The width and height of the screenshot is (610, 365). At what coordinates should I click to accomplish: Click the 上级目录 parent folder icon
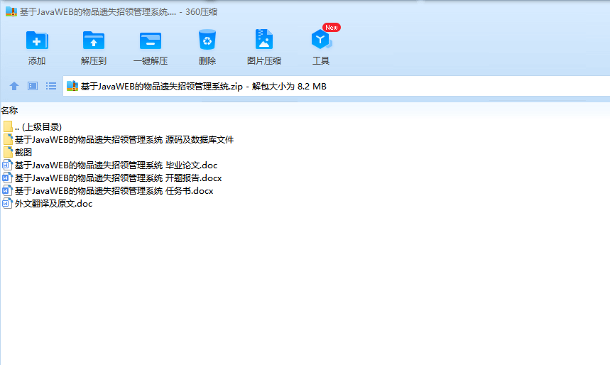[x=8, y=126]
